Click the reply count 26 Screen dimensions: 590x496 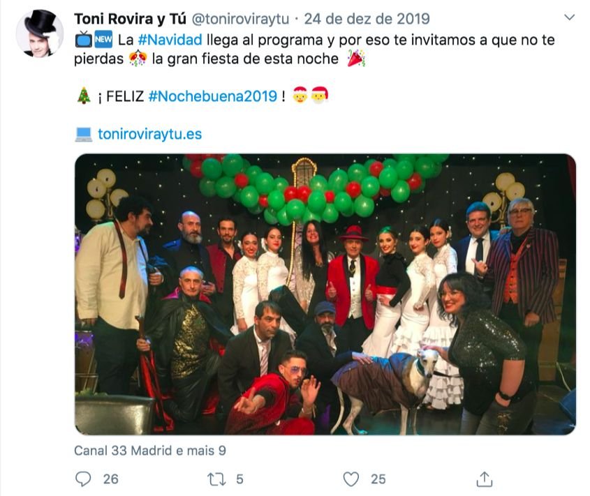coord(110,479)
